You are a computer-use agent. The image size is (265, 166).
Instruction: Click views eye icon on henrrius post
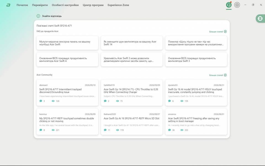pos(53,130)
